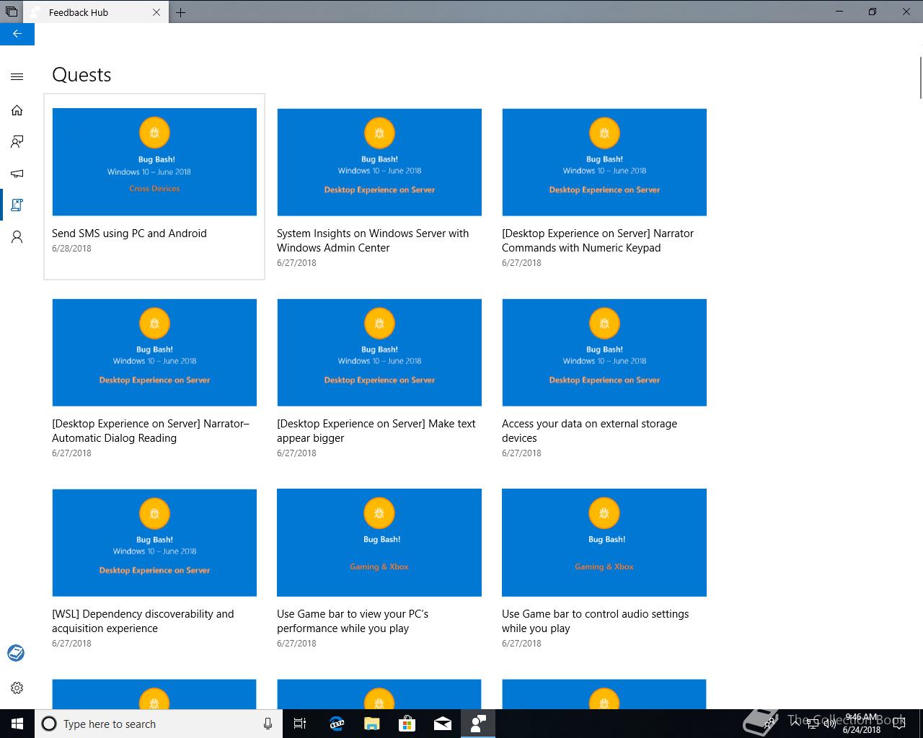Click 'Narrator Commands with Numeric Keypad' title
The height and width of the screenshot is (738, 923).
coord(598,241)
